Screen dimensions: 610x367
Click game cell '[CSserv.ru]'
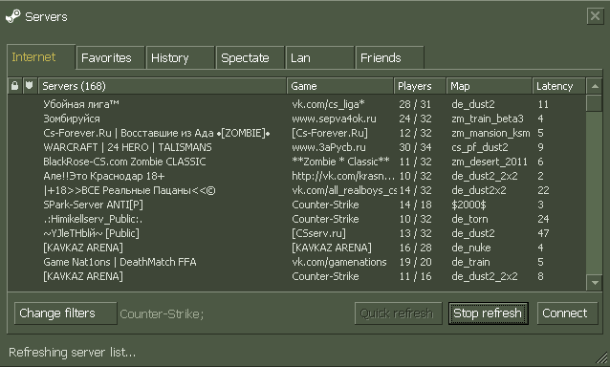coord(318,233)
